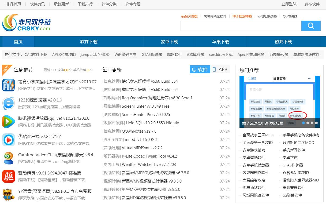Click the 发布软件 link
The height and width of the screenshot is (204, 326).
[x=312, y=4]
